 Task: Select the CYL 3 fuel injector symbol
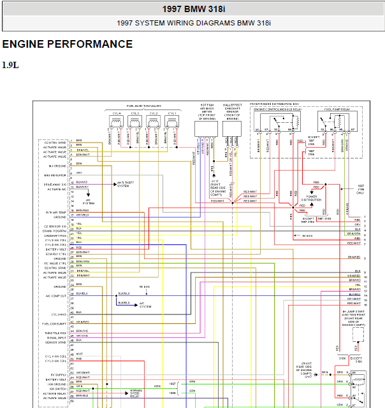(x=134, y=122)
